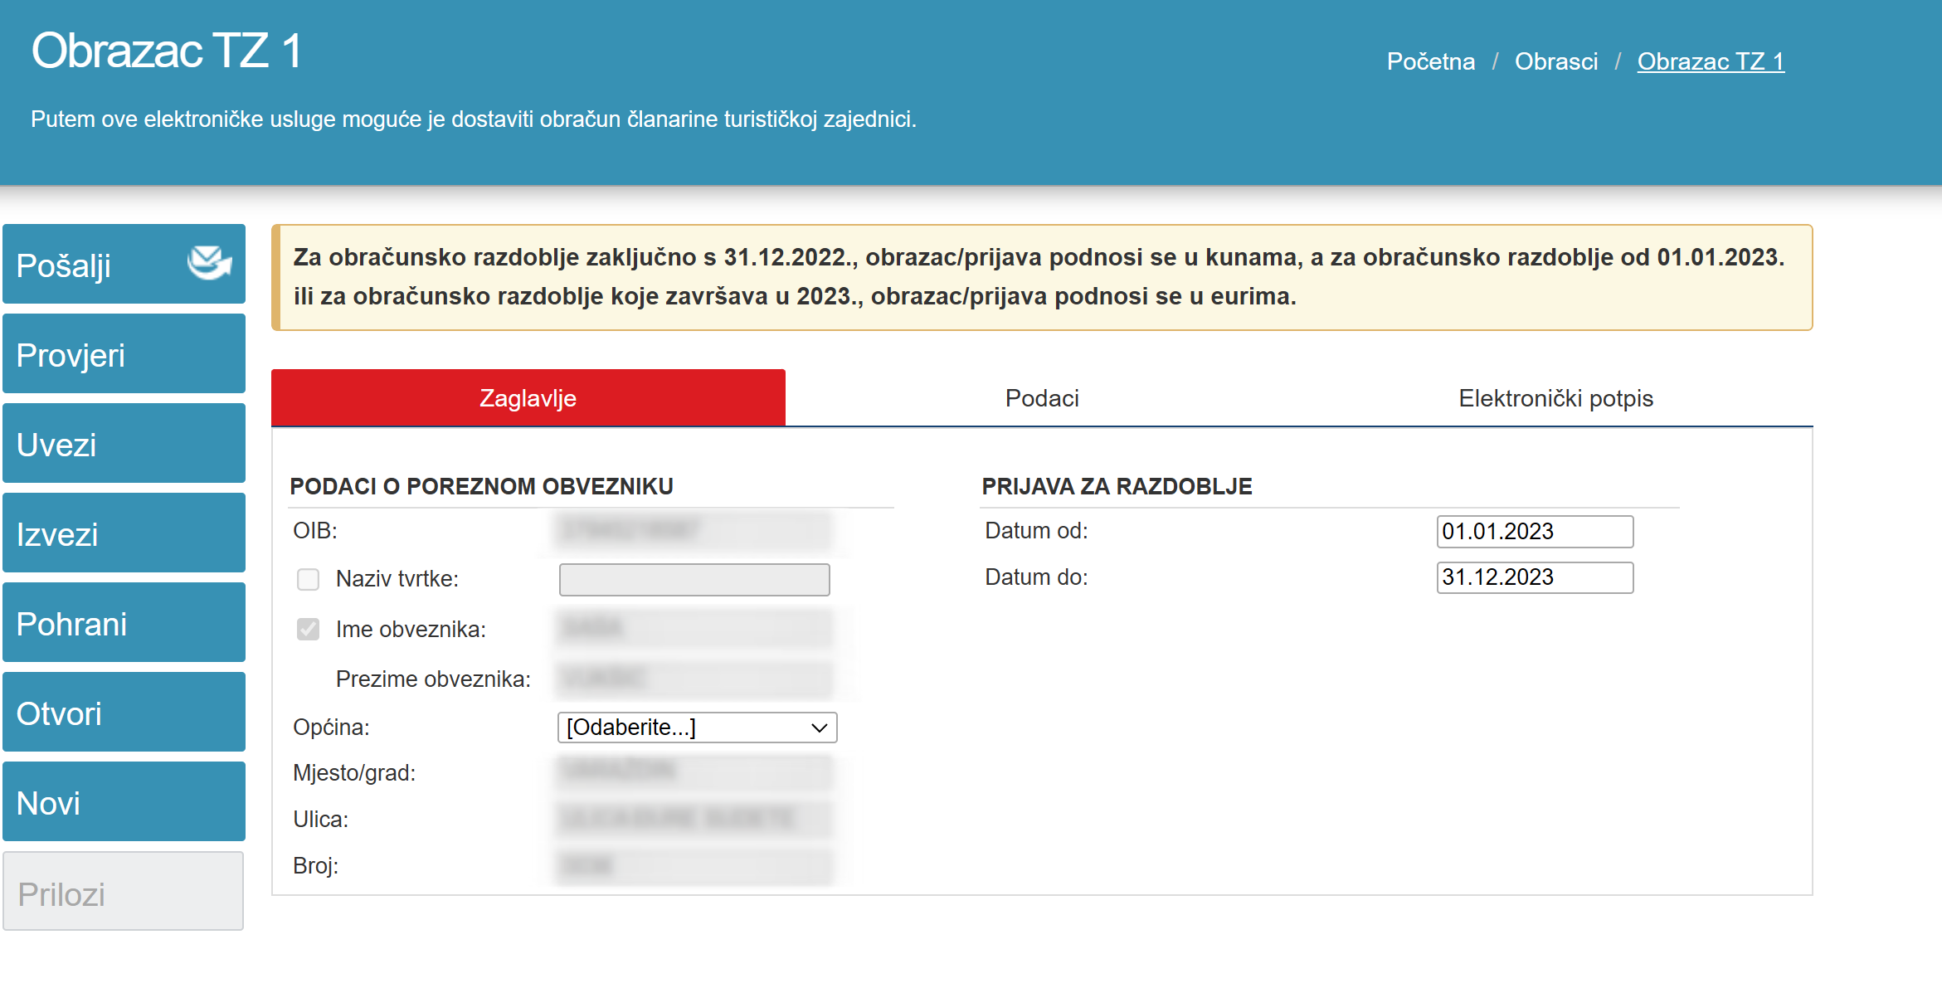Export the form with Izvezi
The image size is (1942, 988).
pos(124,533)
